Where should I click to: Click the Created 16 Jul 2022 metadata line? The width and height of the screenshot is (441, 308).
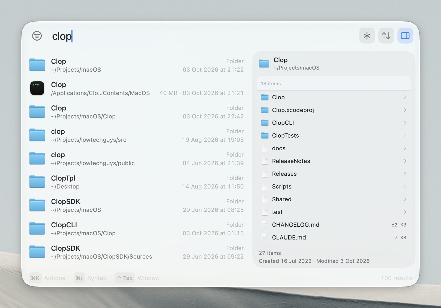(x=314, y=261)
